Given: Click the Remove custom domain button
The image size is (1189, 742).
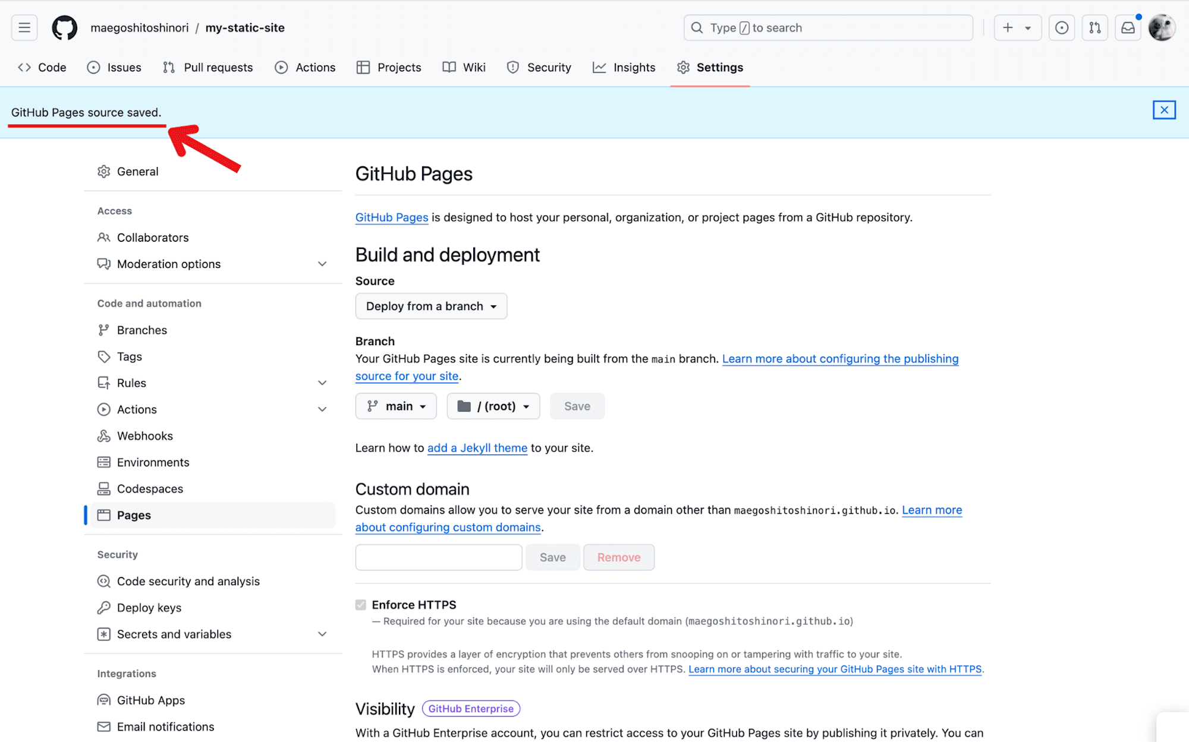Looking at the screenshot, I should tap(619, 557).
